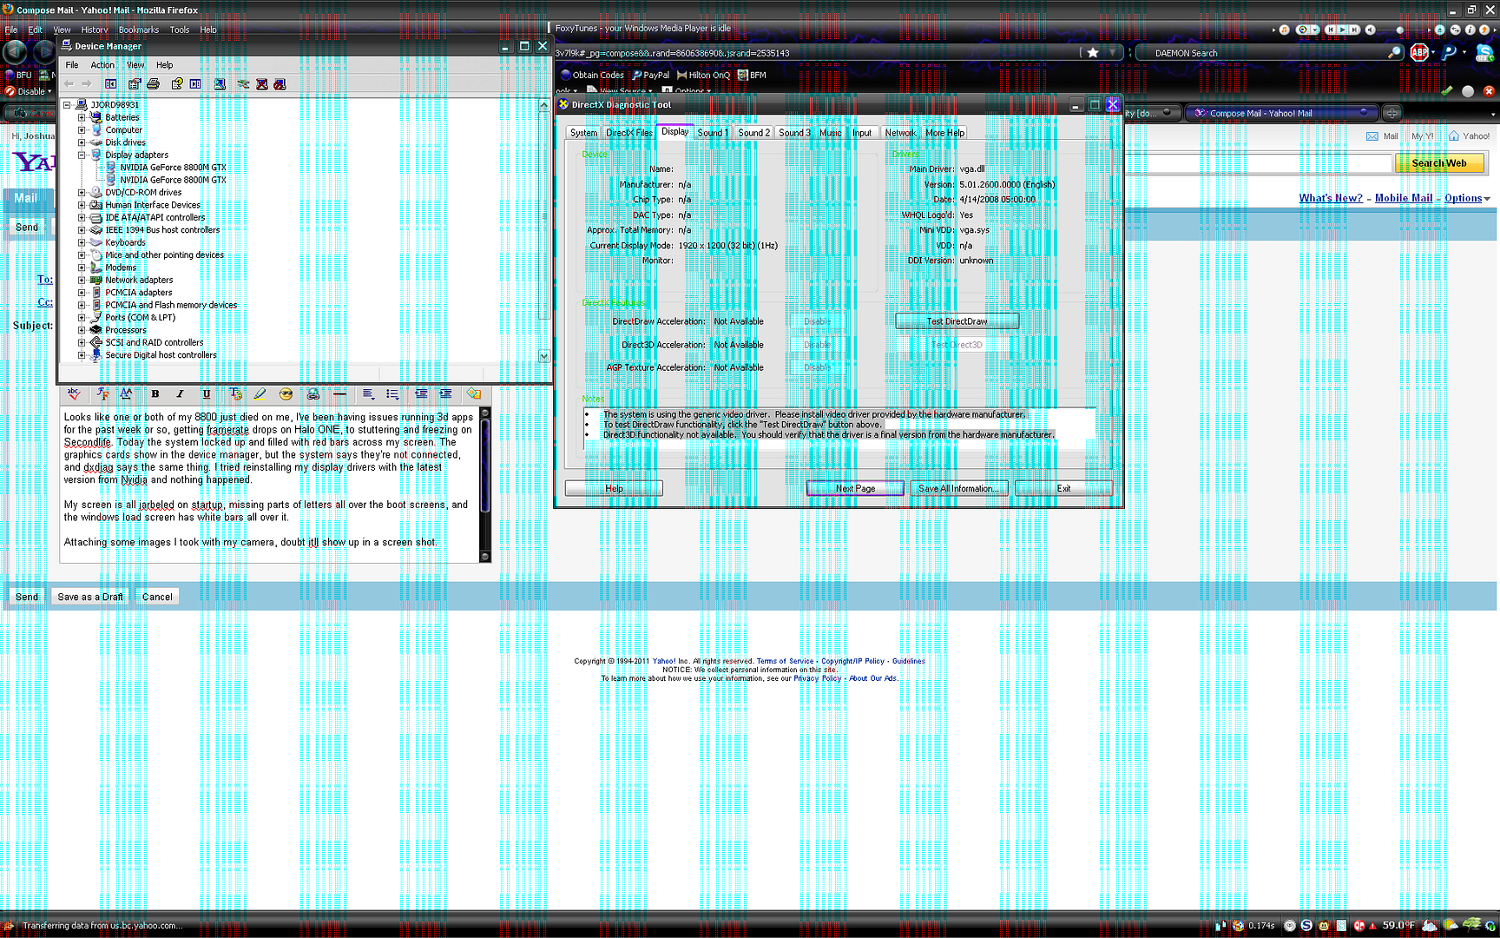Click the Test DirectDraw button

(x=957, y=321)
